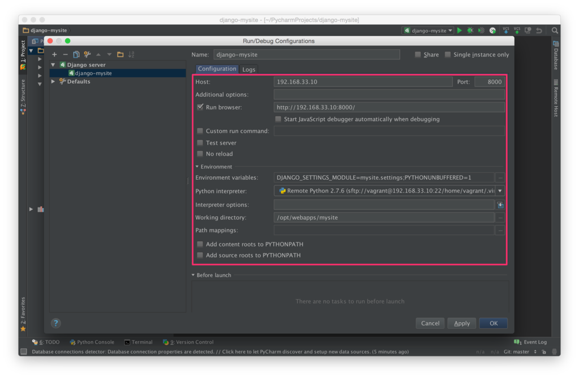Move configuration down arrow icon
The height and width of the screenshot is (378, 579).
[109, 54]
